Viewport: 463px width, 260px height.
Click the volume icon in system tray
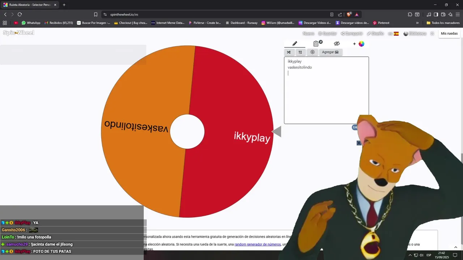click(x=421, y=255)
